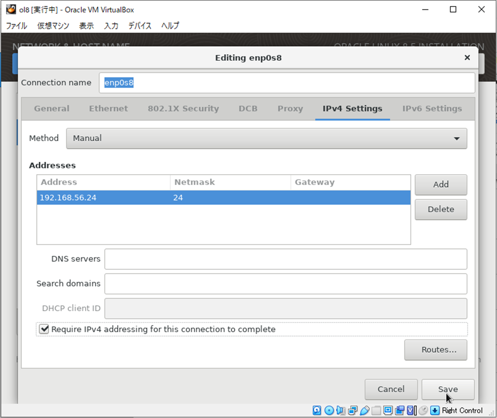The width and height of the screenshot is (497, 418).
Task: Open the Method dropdown
Action: (267, 138)
